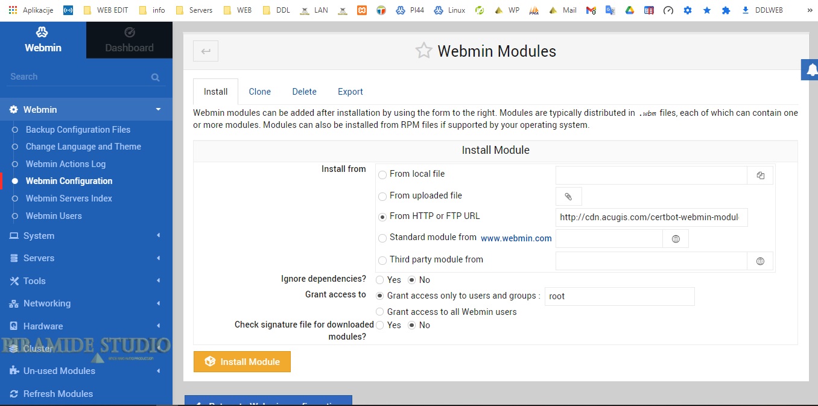Viewport: 818px width, 406px height.
Task: Click the Install Module button
Action: click(242, 362)
